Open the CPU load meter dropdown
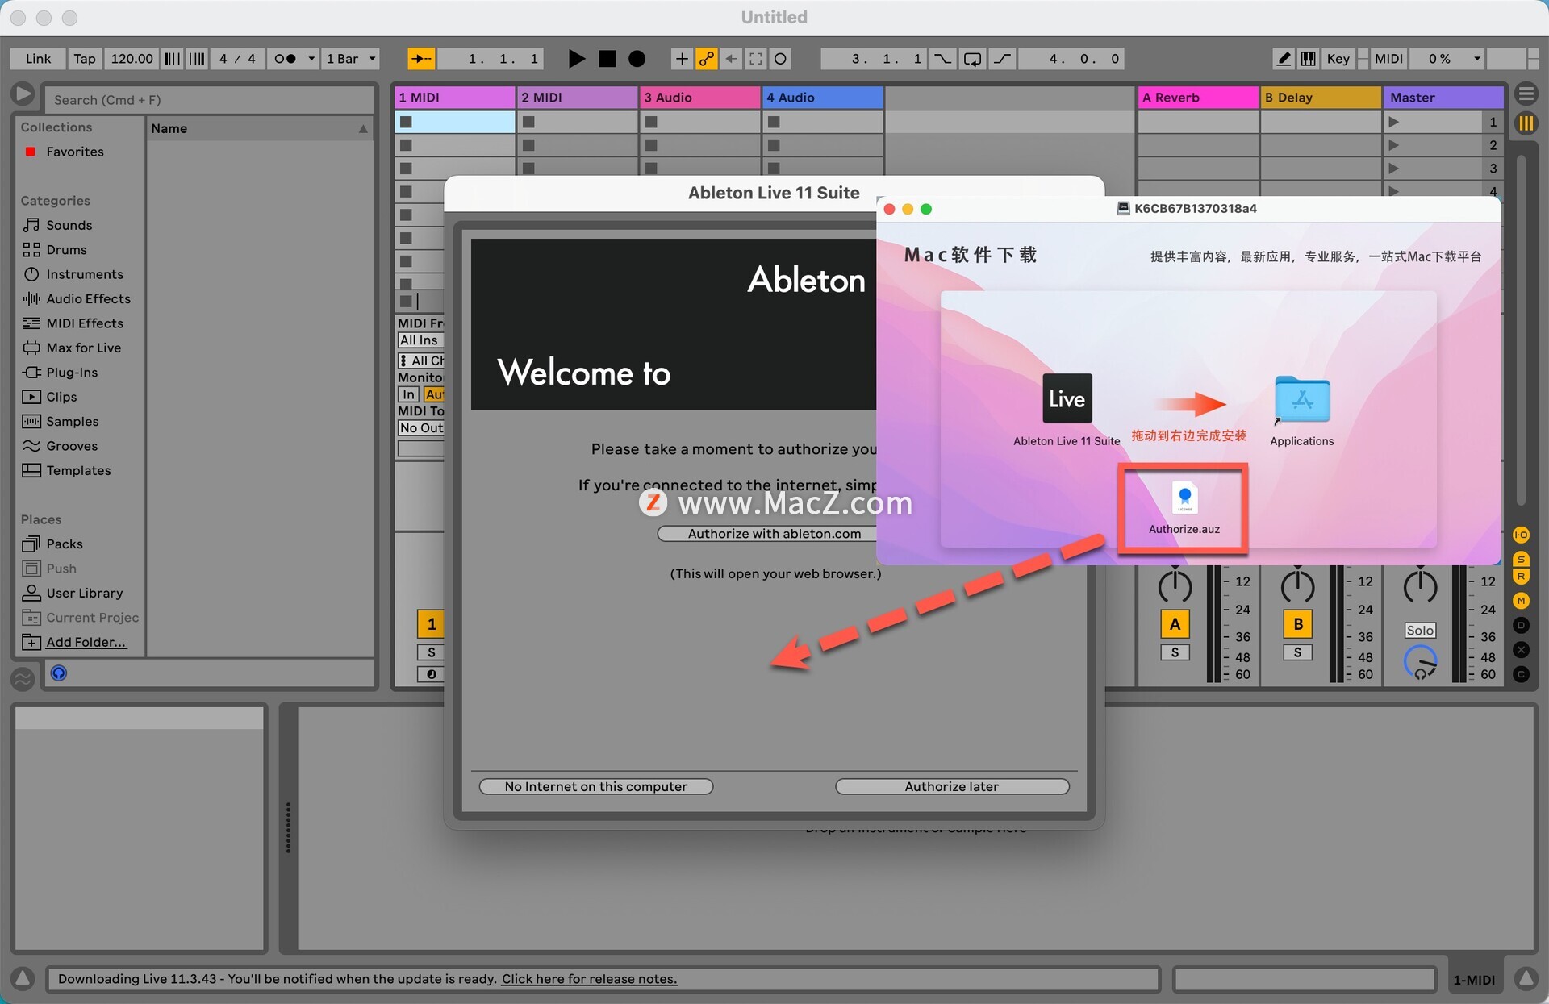 point(1476,59)
